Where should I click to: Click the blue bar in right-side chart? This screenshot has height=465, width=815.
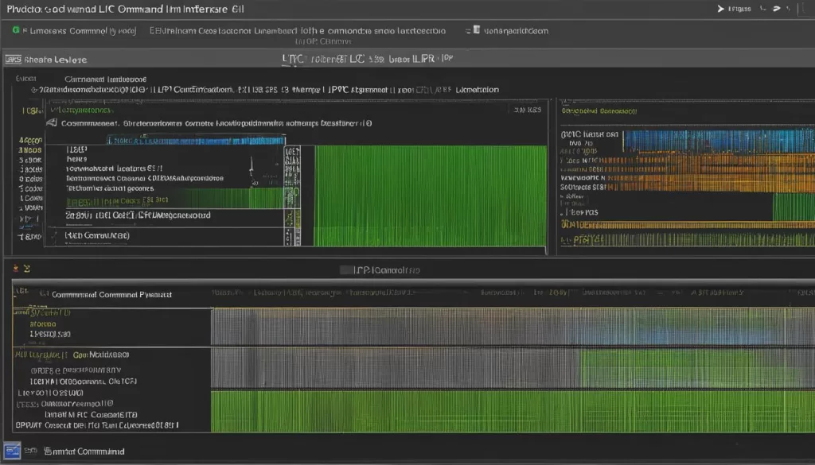716,141
